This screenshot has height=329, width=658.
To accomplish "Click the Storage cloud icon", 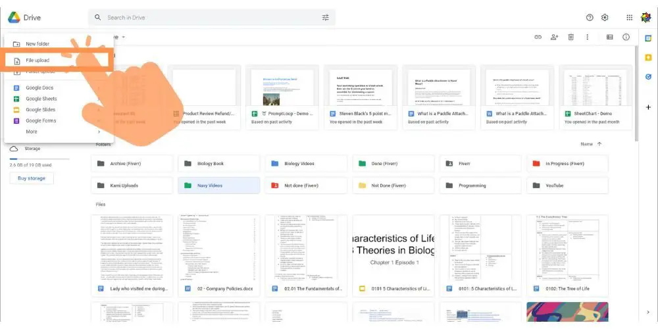I will (13, 149).
